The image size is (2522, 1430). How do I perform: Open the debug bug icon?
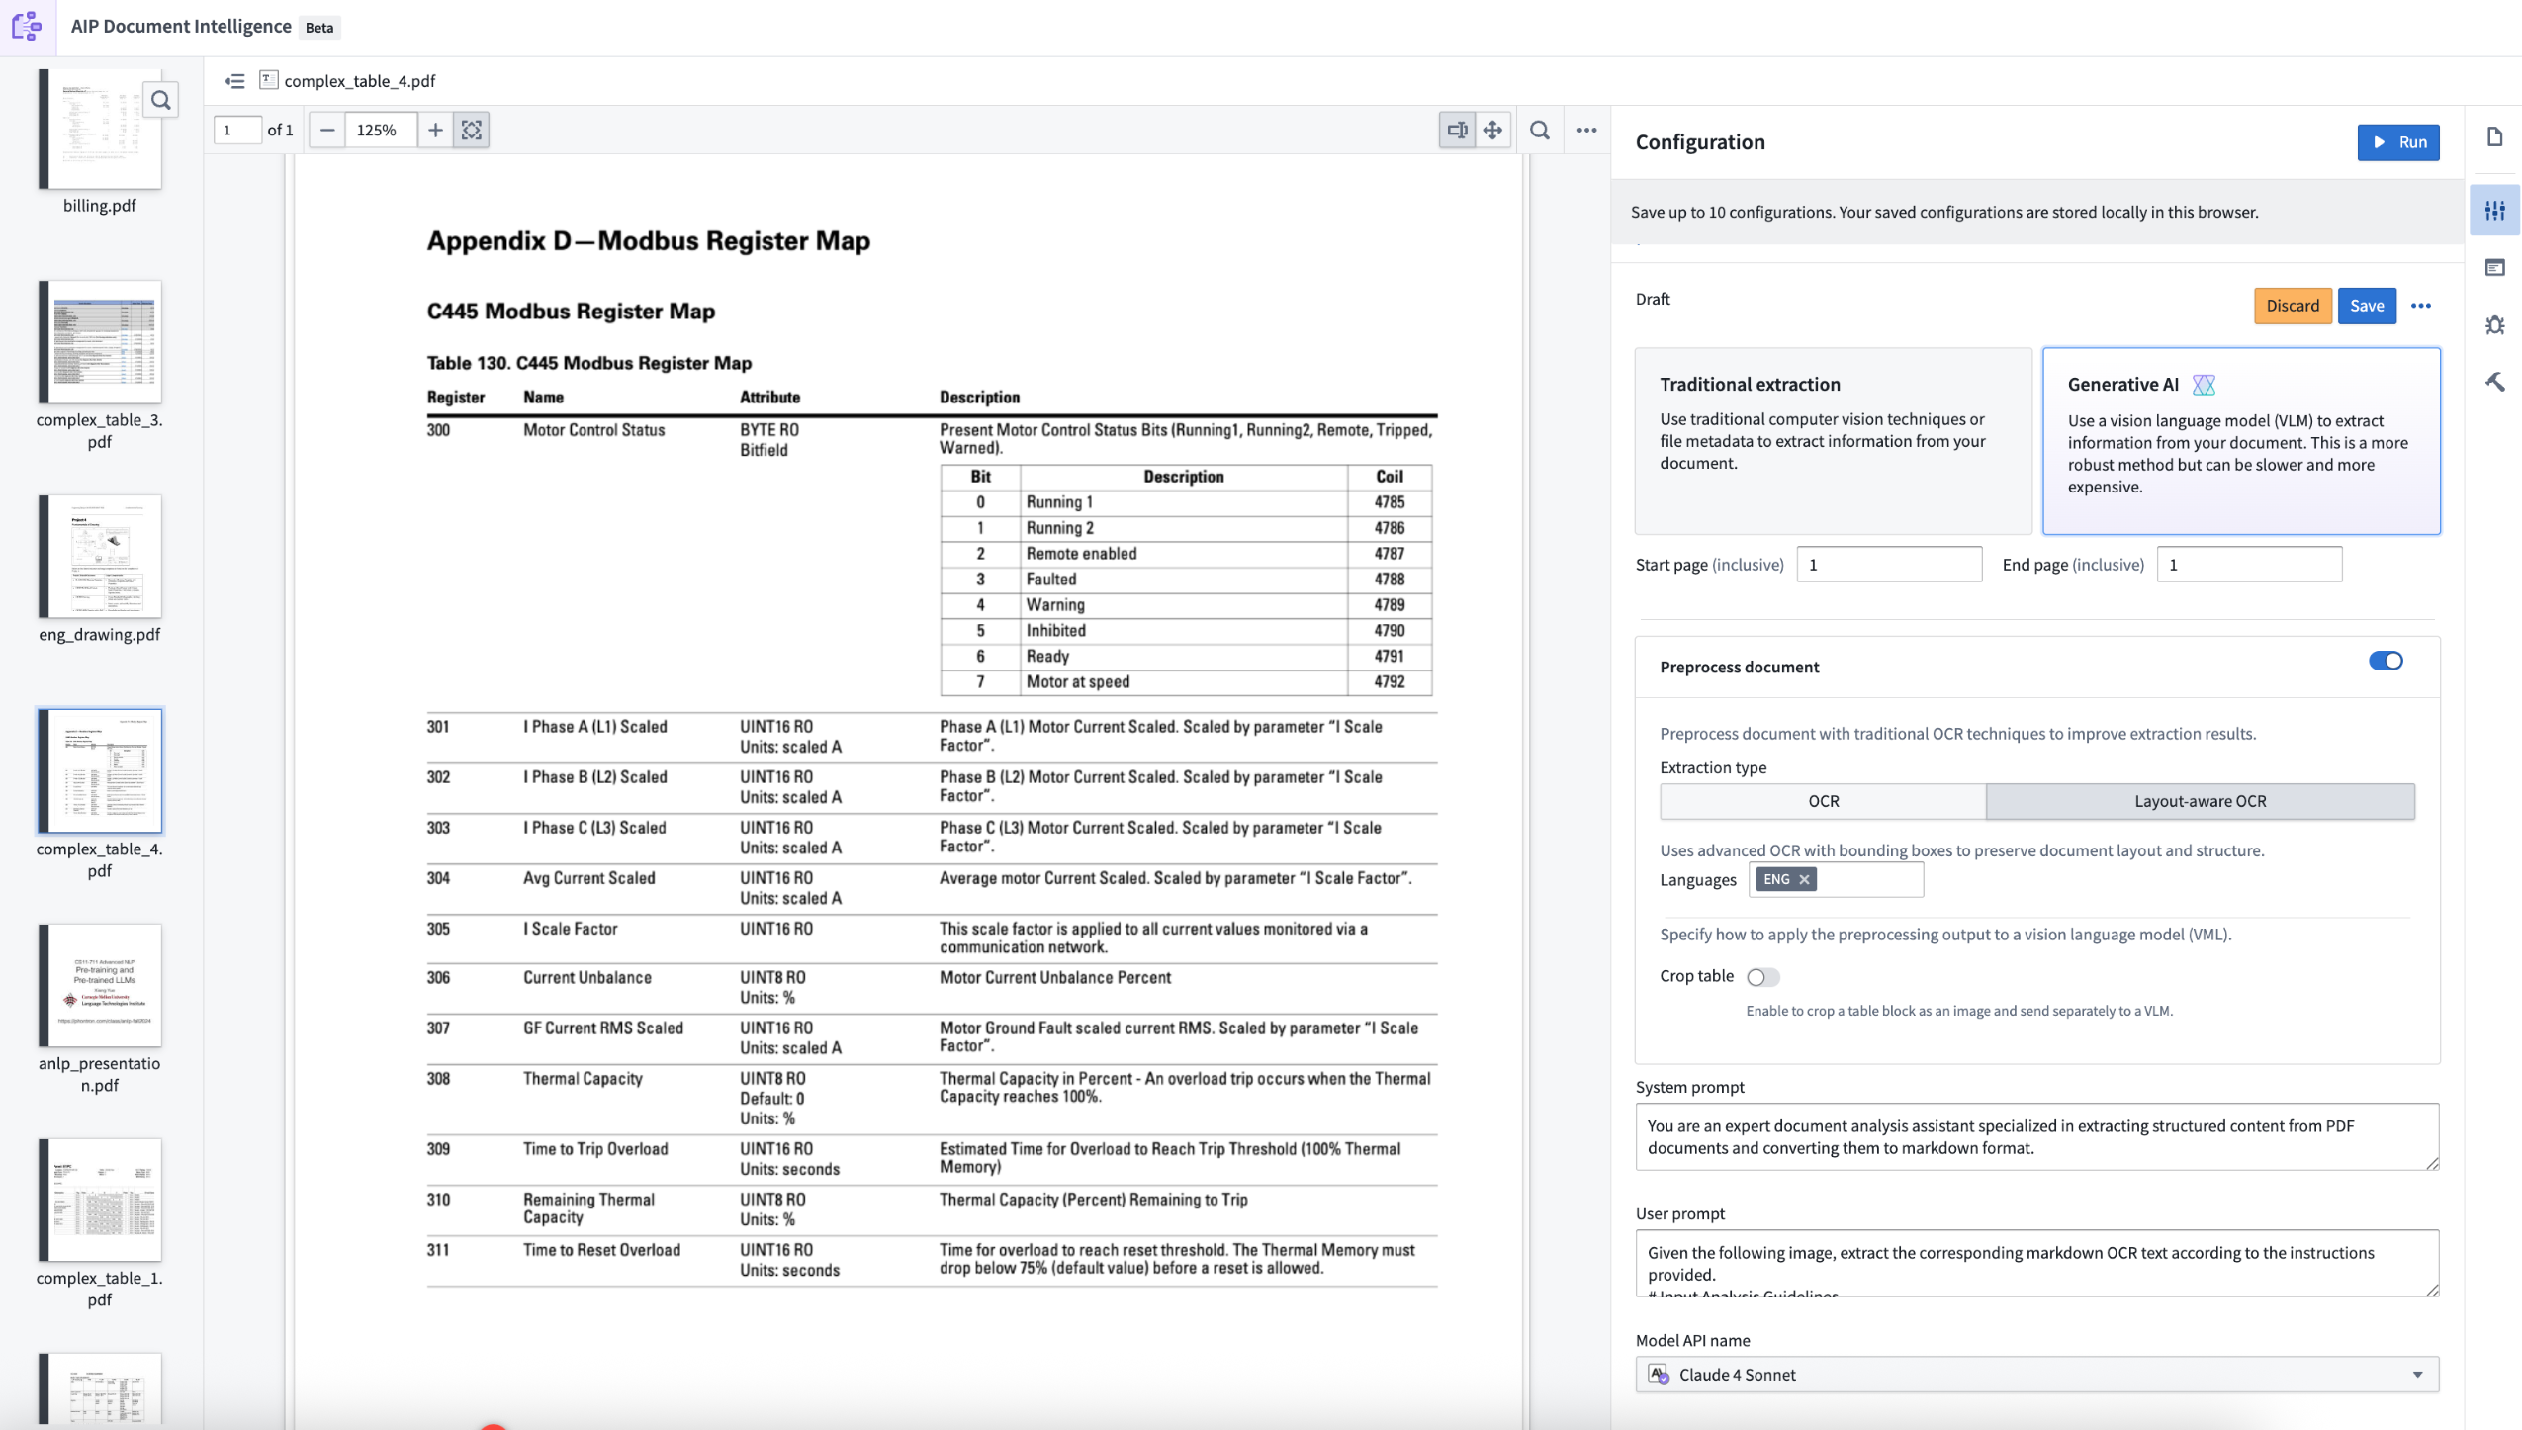(2496, 324)
